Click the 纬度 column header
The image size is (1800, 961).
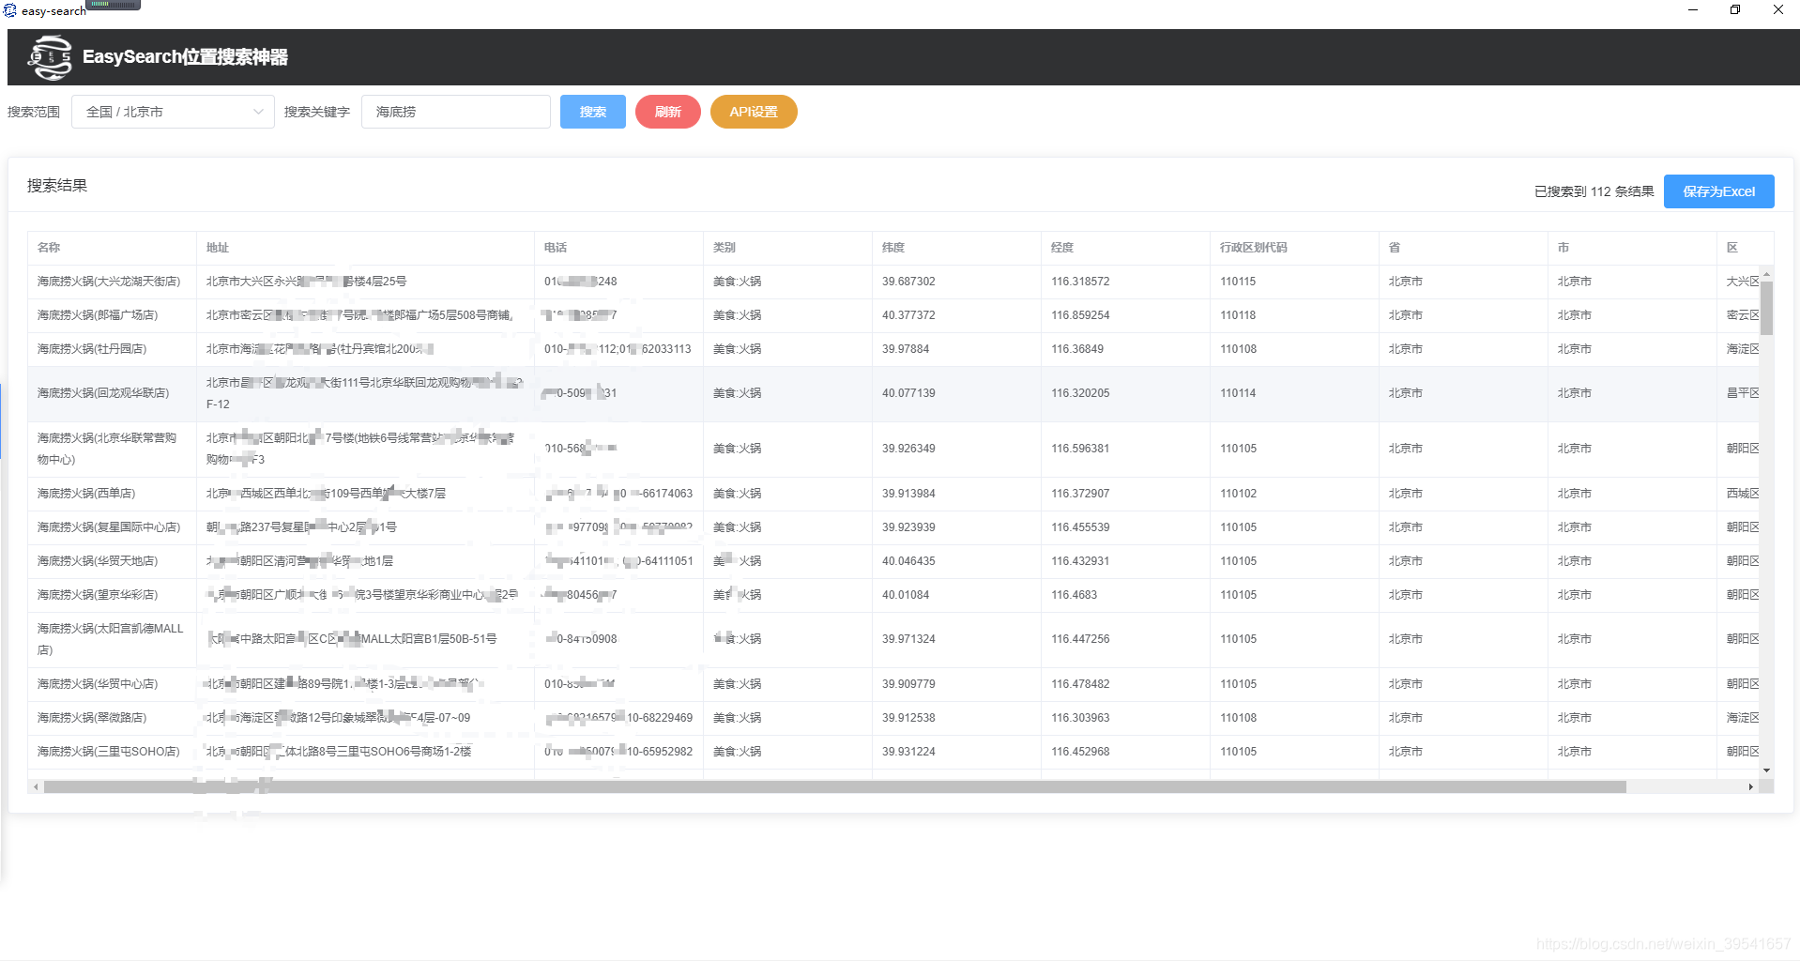coord(893,248)
